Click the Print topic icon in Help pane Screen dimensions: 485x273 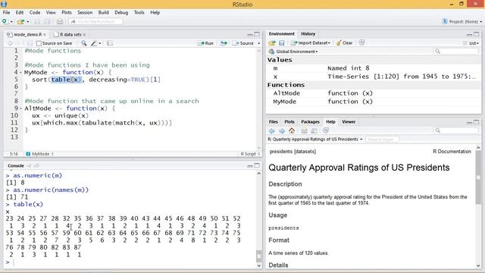click(304, 130)
